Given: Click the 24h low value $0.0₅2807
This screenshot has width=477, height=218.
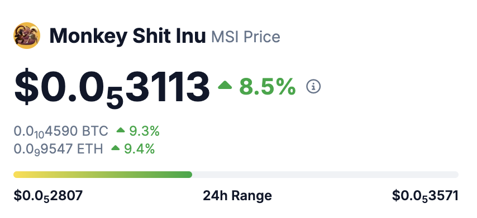Looking at the screenshot, I should (x=48, y=196).
